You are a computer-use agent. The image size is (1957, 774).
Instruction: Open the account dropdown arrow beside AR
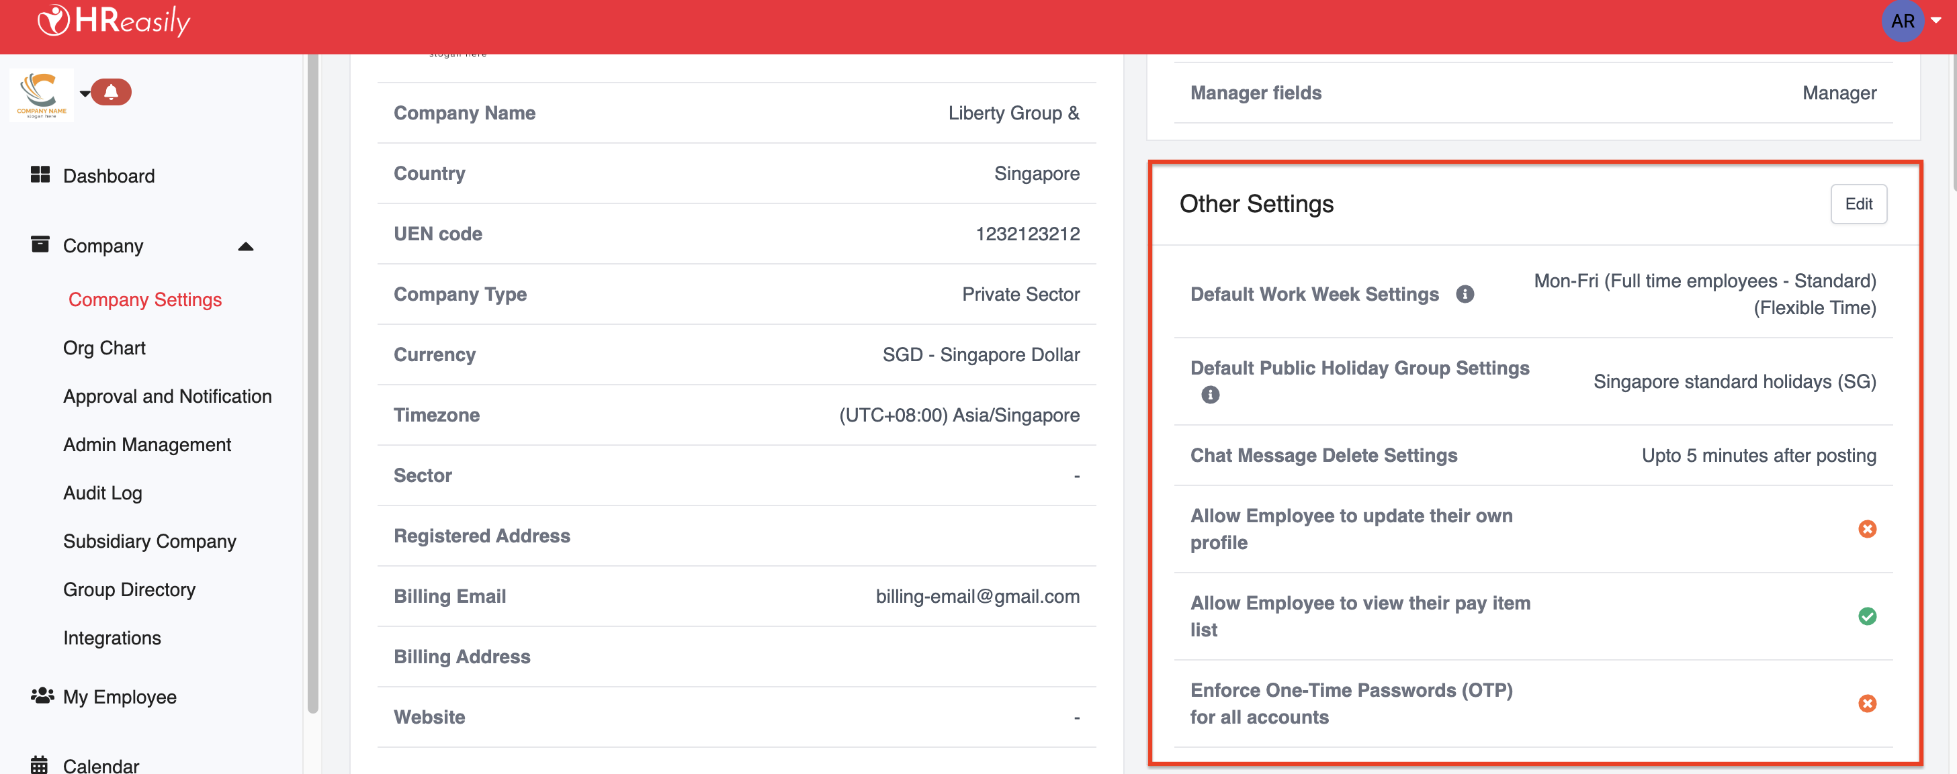coord(1936,21)
